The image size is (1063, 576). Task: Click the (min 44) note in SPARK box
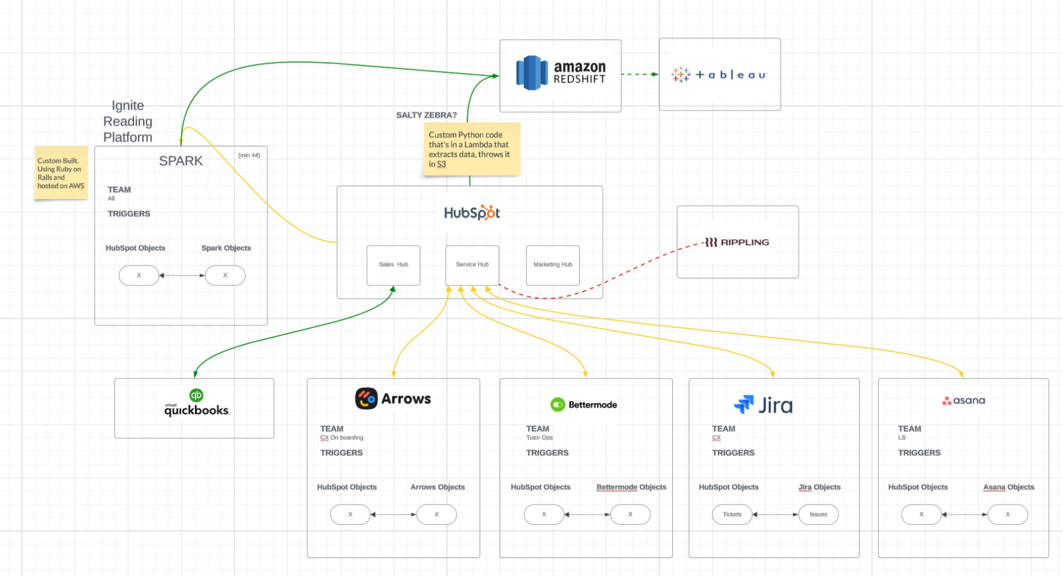tap(249, 155)
